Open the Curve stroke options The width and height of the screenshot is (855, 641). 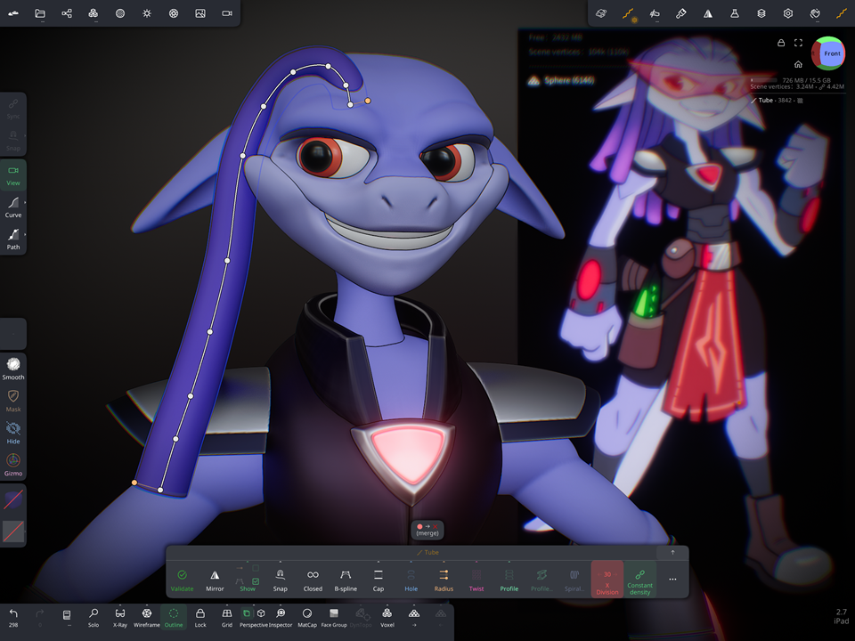click(x=13, y=207)
